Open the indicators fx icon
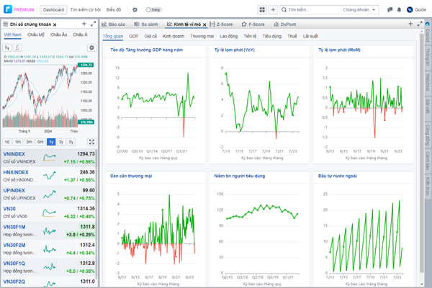 (x=17, y=48)
